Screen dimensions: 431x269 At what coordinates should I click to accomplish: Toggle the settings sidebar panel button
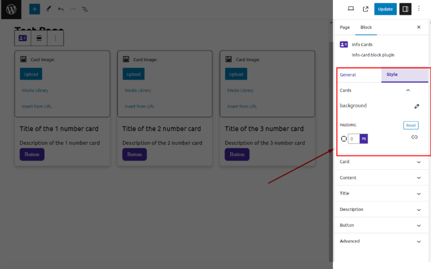pyautogui.click(x=405, y=9)
